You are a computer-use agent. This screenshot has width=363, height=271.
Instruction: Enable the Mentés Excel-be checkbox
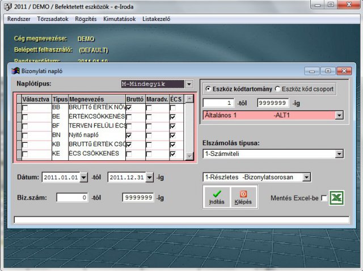324,198
